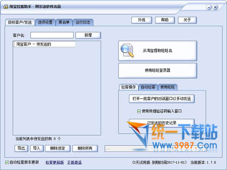227x170 pixels.
Task: Uncheck 自动检查版本更新 option
Action: coord(7,162)
